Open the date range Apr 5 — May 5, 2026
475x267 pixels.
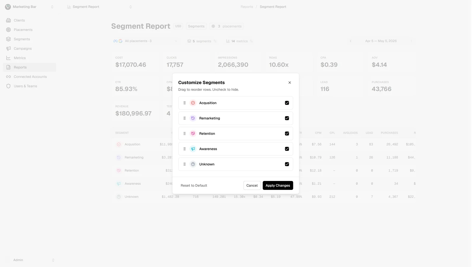(381, 41)
